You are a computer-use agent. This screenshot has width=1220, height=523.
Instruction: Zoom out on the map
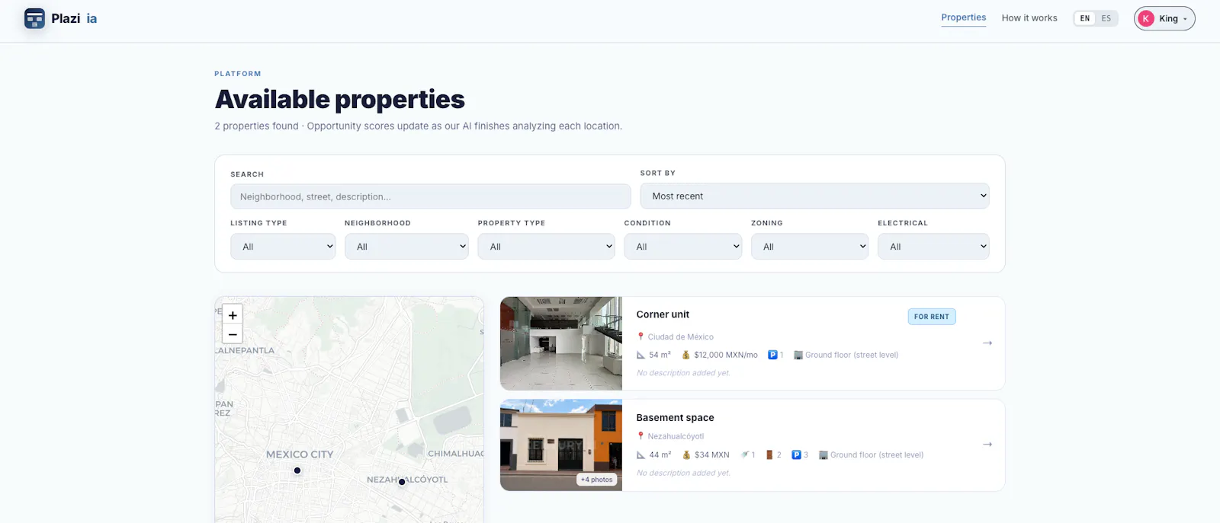(x=233, y=334)
